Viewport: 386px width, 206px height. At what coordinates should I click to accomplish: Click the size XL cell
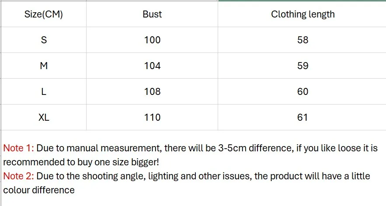[44, 117]
